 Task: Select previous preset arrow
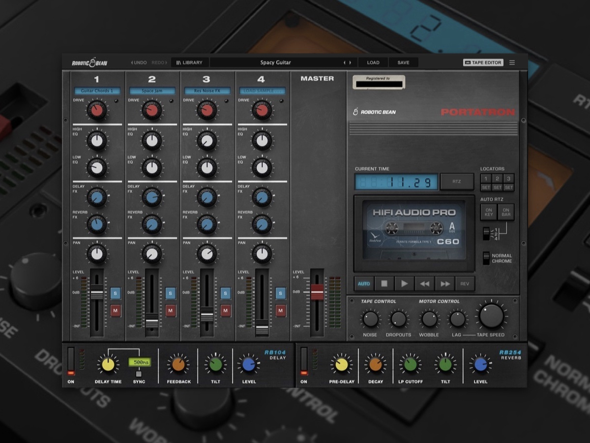click(x=345, y=63)
